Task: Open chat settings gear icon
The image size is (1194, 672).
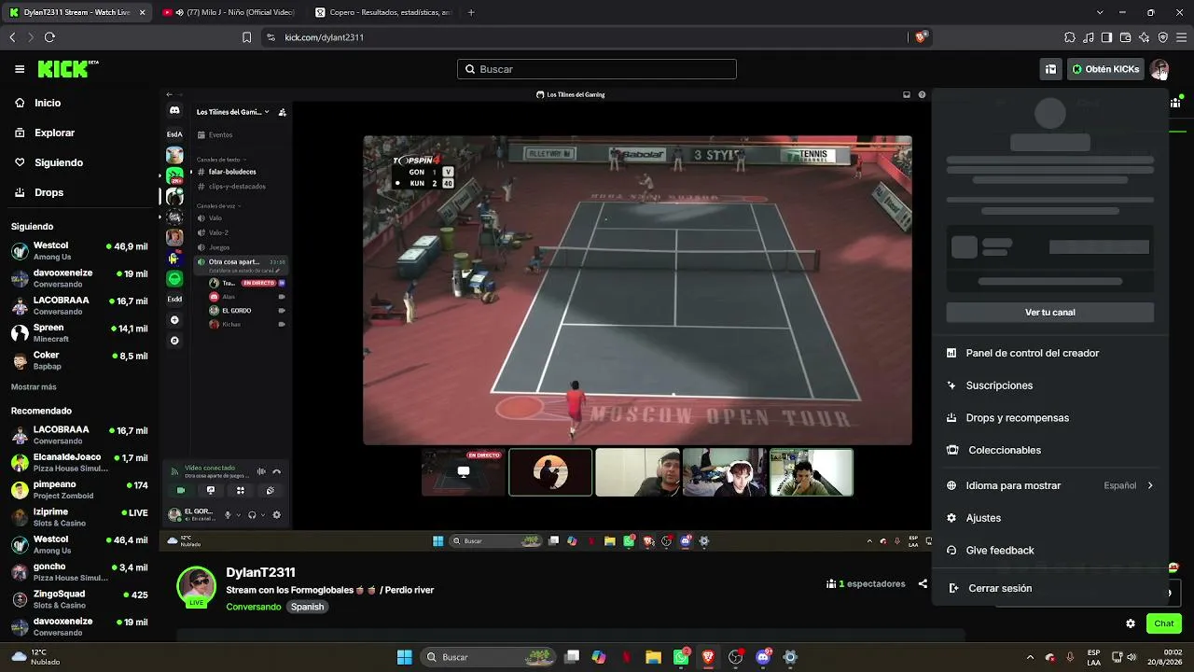Action: pyautogui.click(x=1131, y=623)
